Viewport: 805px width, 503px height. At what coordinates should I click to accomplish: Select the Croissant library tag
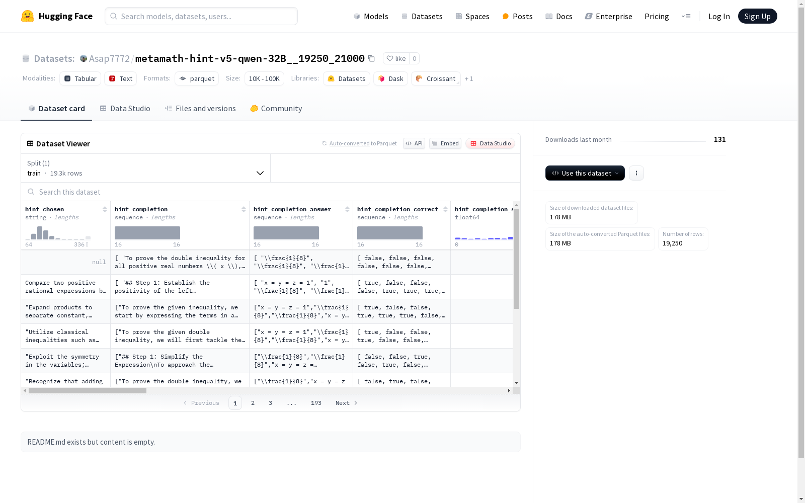coord(436,78)
